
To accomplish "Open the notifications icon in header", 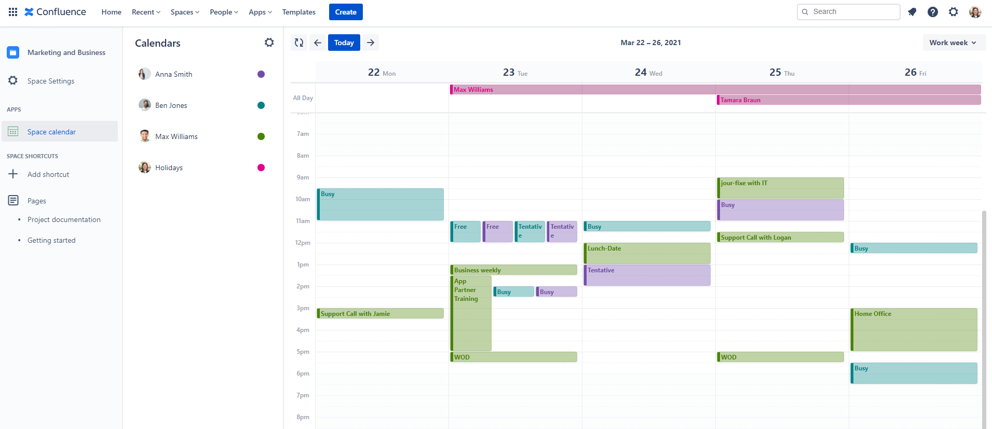I will click(x=912, y=12).
